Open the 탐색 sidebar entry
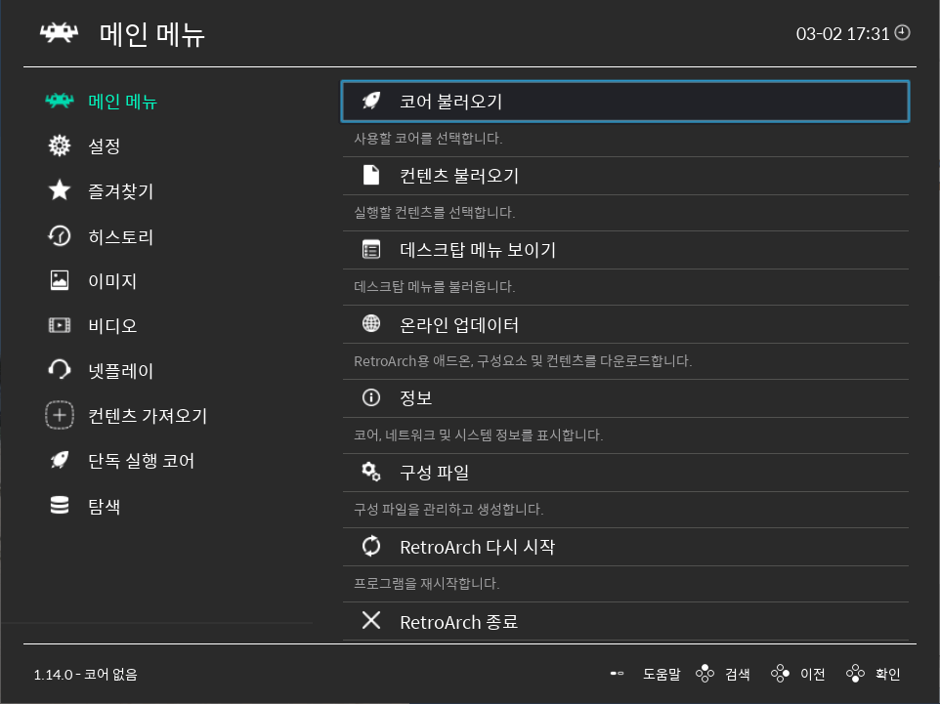Viewport: 940px width, 704px height. coord(105,507)
